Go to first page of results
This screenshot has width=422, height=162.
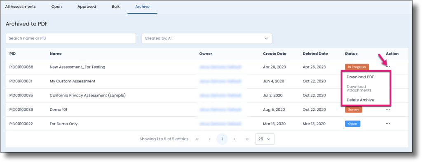197,139
